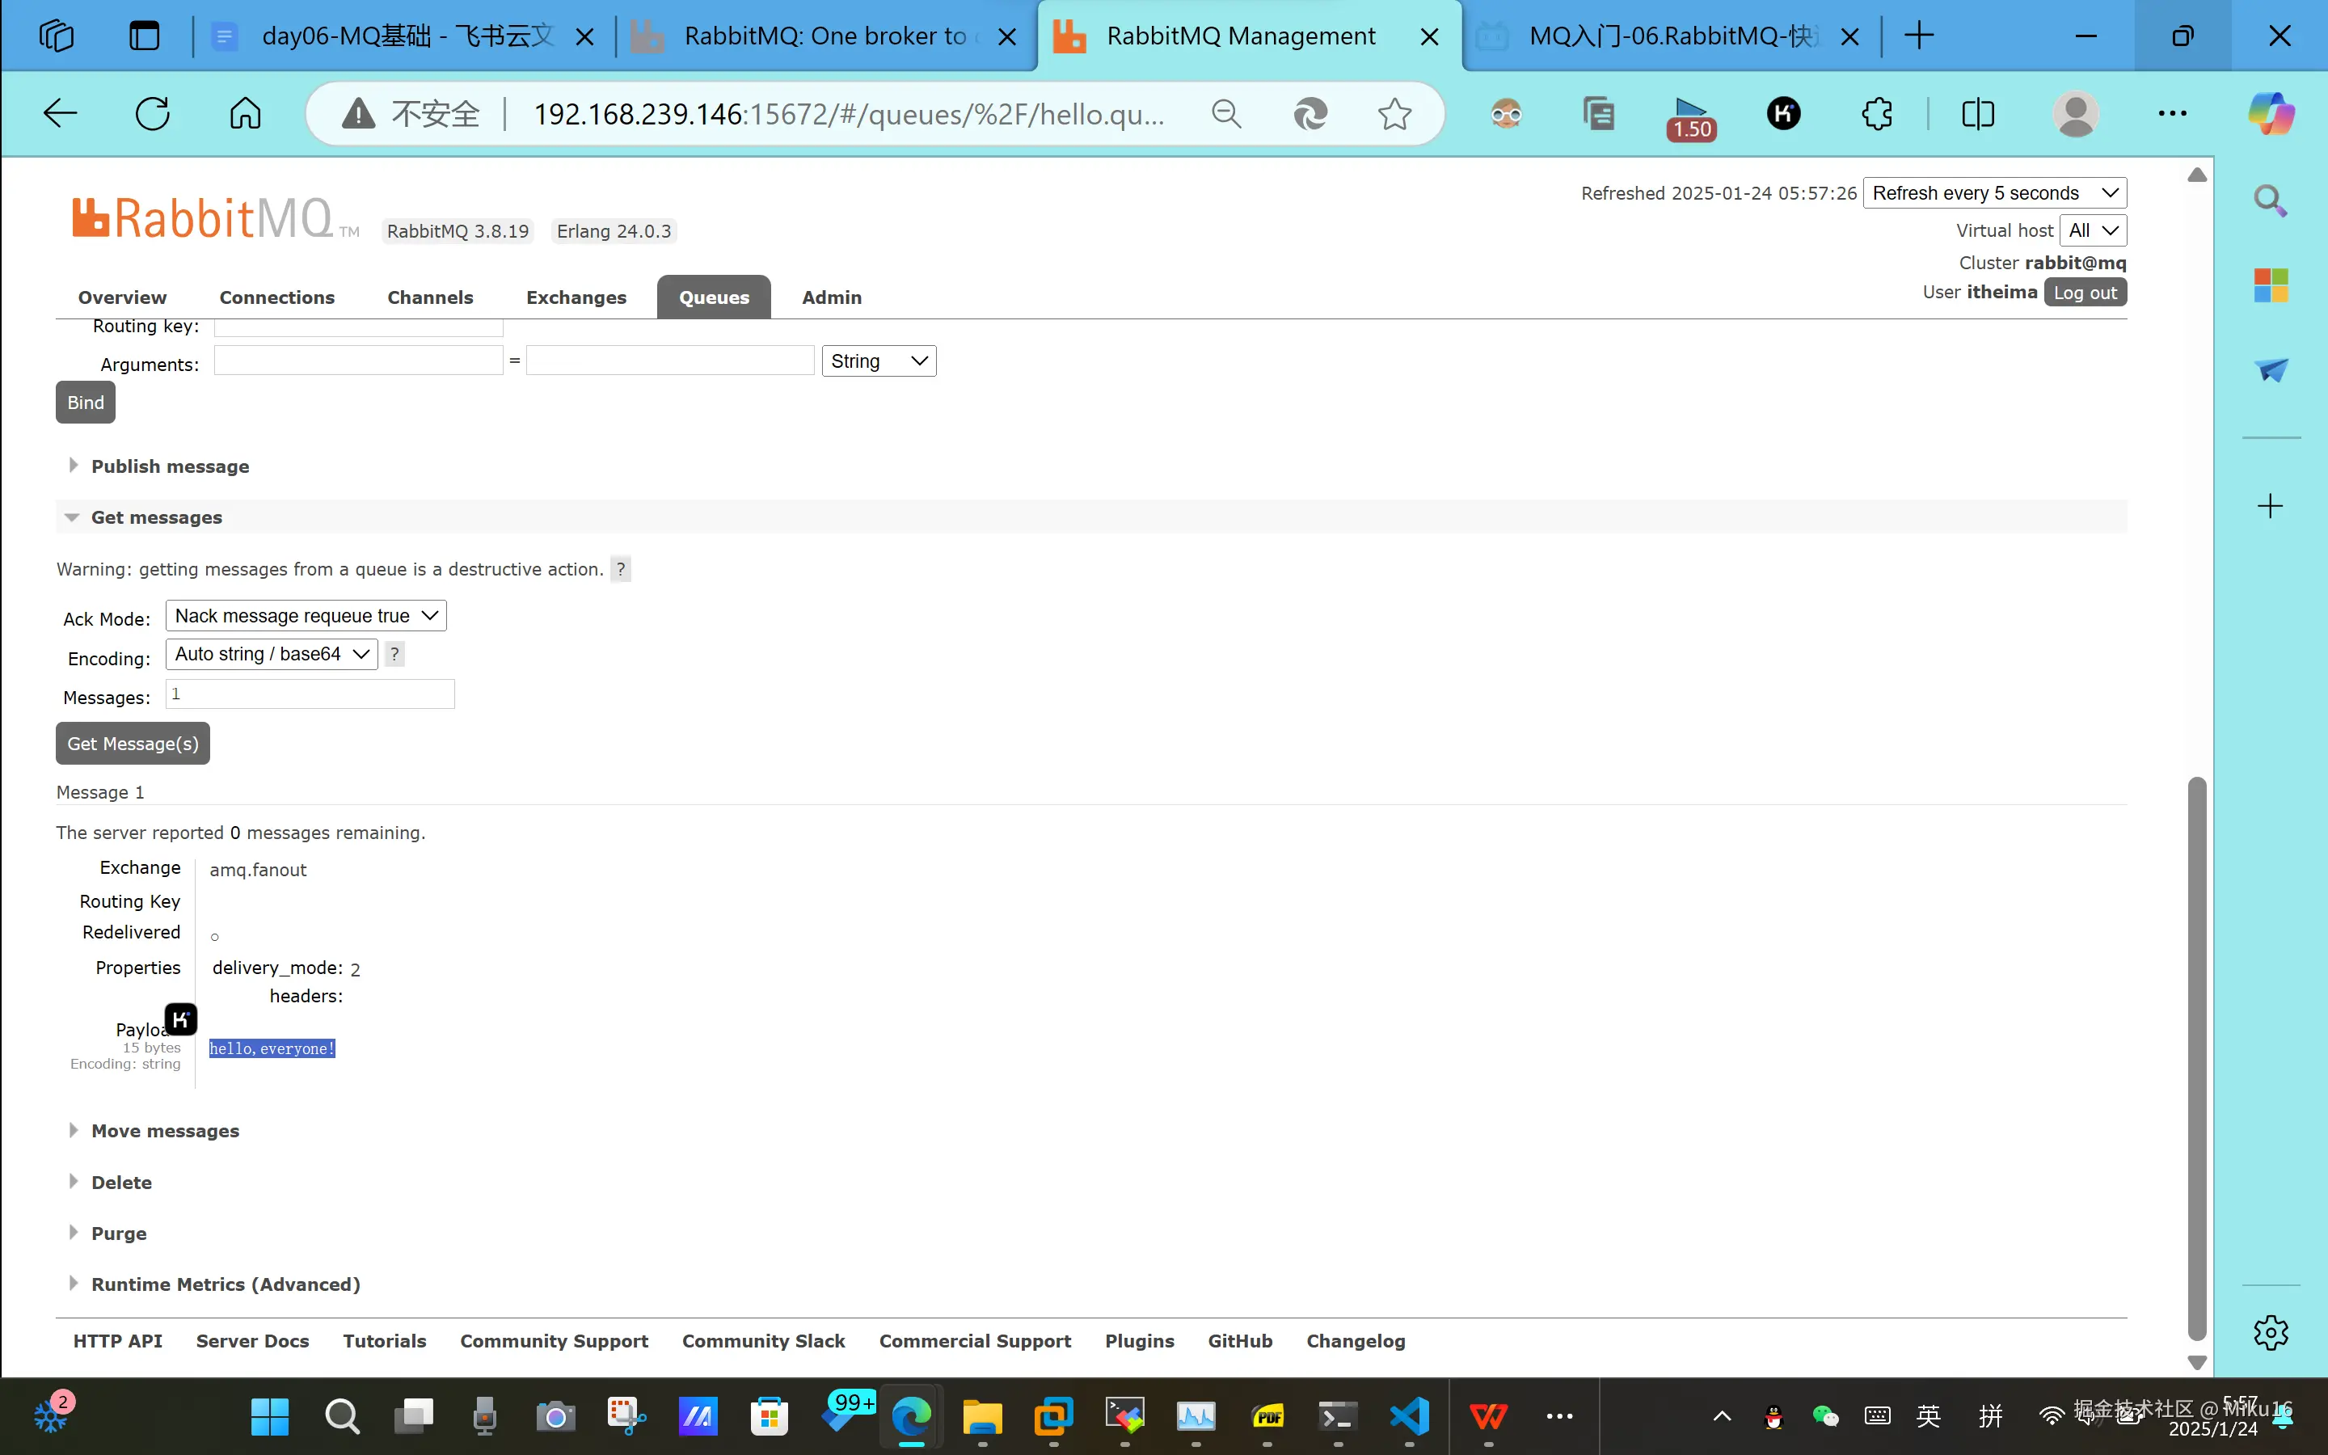The image size is (2328, 1455).
Task: Open the Ack Mode dropdown
Action: (x=306, y=616)
